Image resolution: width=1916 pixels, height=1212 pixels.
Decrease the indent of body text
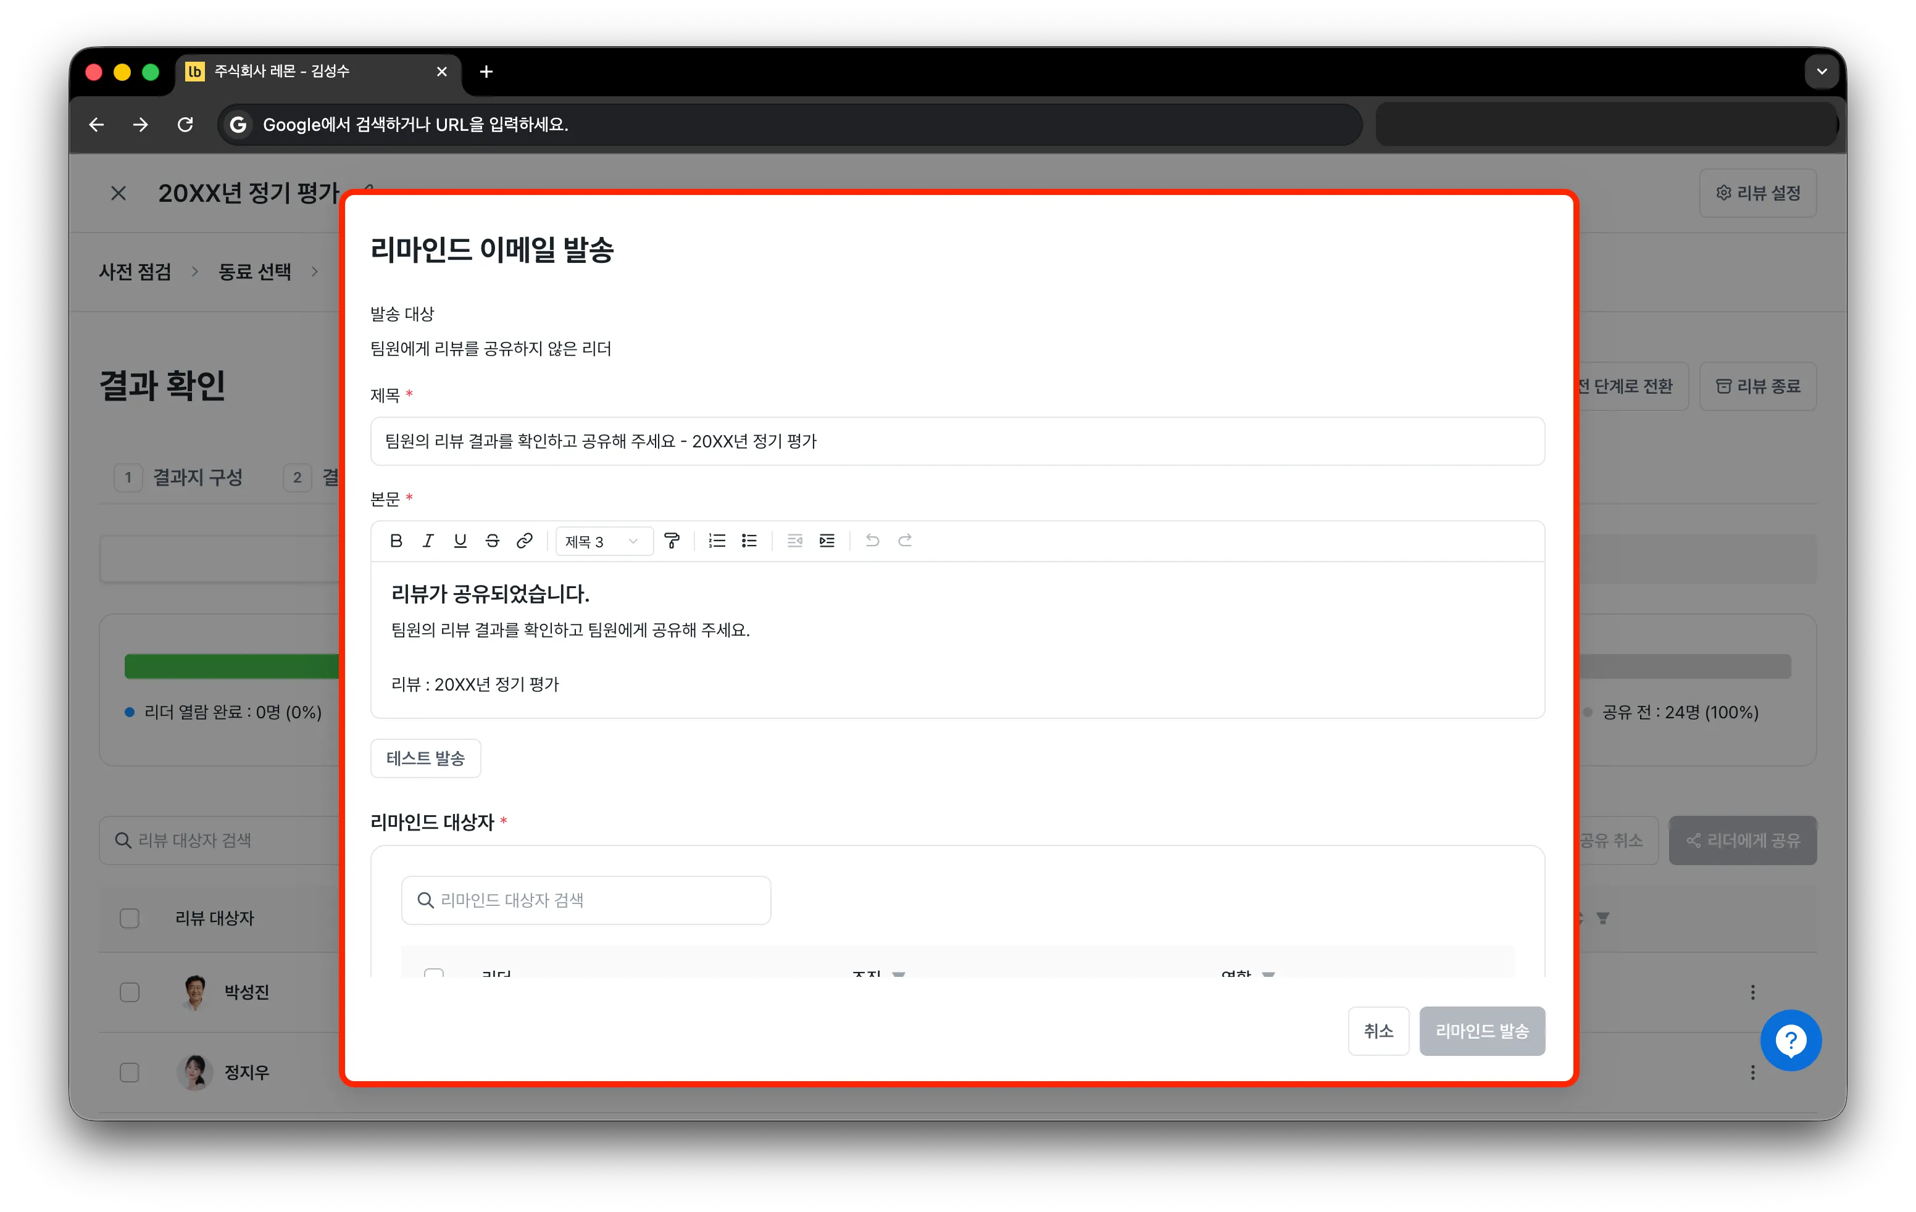[794, 541]
